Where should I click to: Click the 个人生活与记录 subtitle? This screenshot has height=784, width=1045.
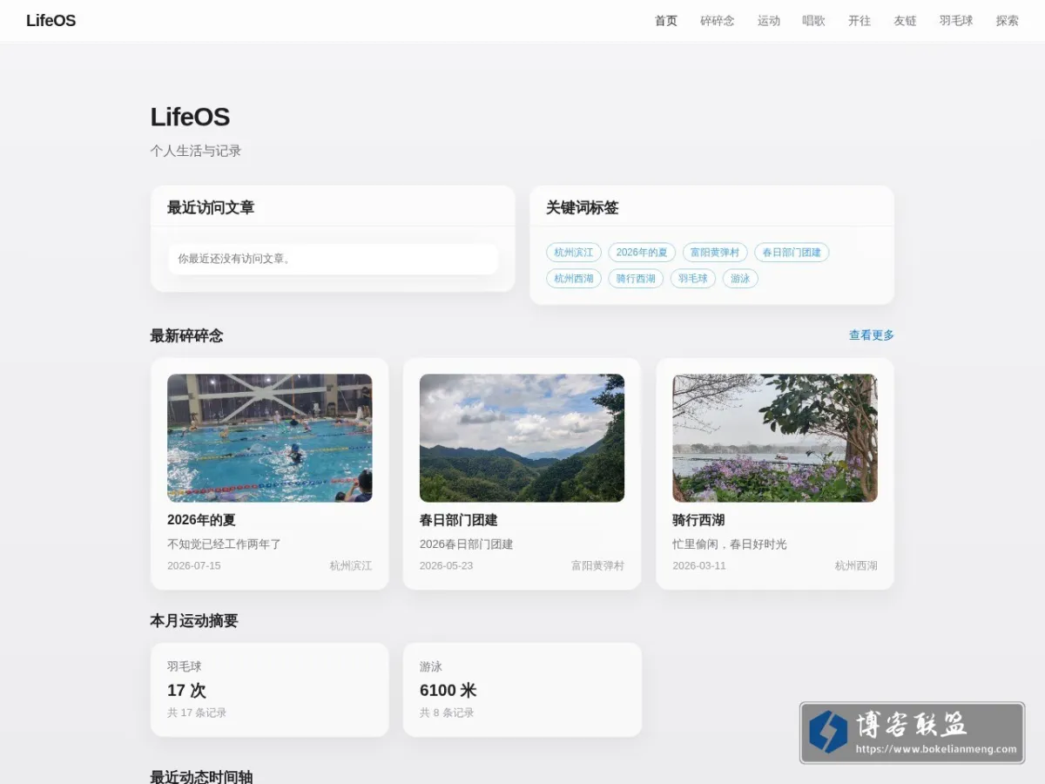(x=196, y=151)
